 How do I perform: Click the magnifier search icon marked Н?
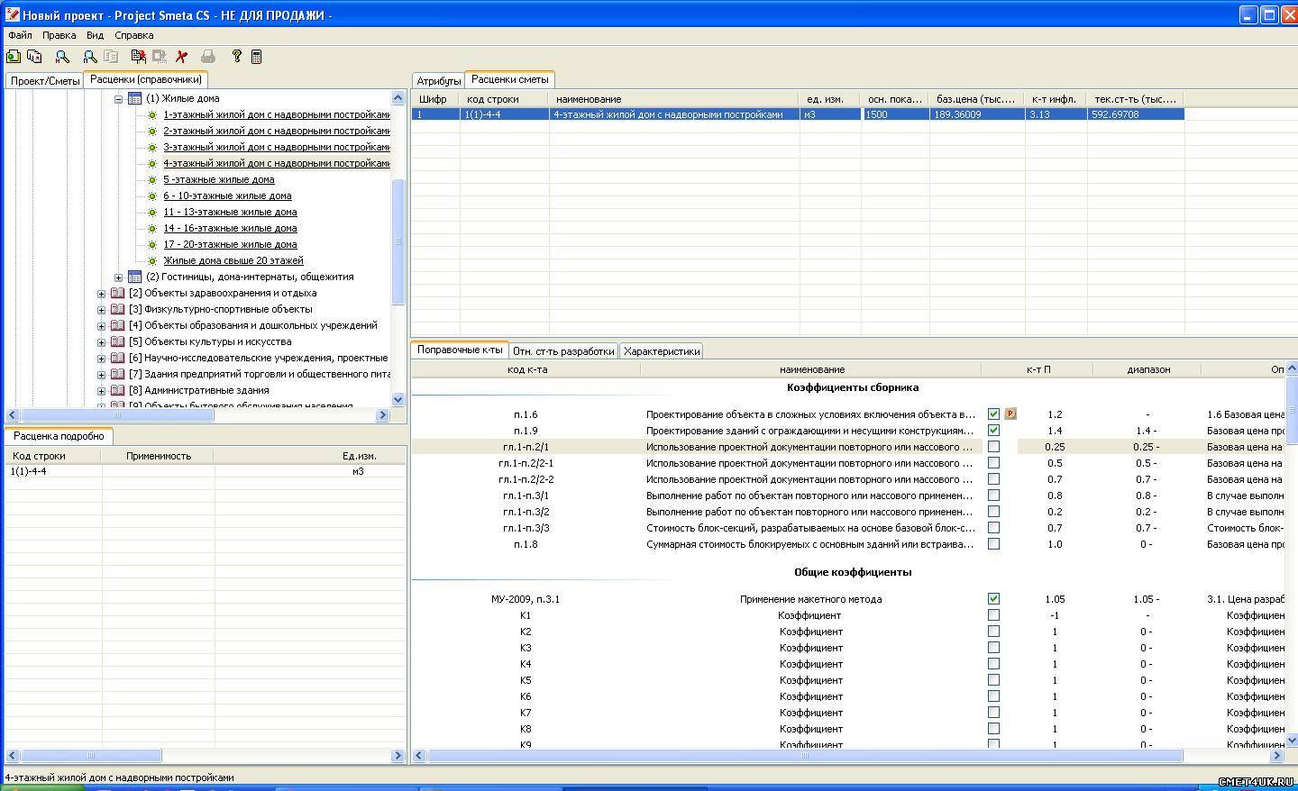[62, 57]
